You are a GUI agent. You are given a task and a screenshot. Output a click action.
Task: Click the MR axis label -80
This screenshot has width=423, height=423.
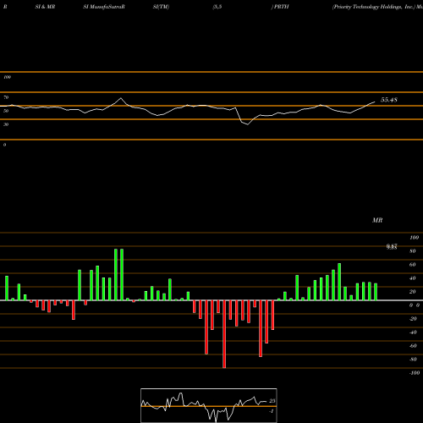413,360
